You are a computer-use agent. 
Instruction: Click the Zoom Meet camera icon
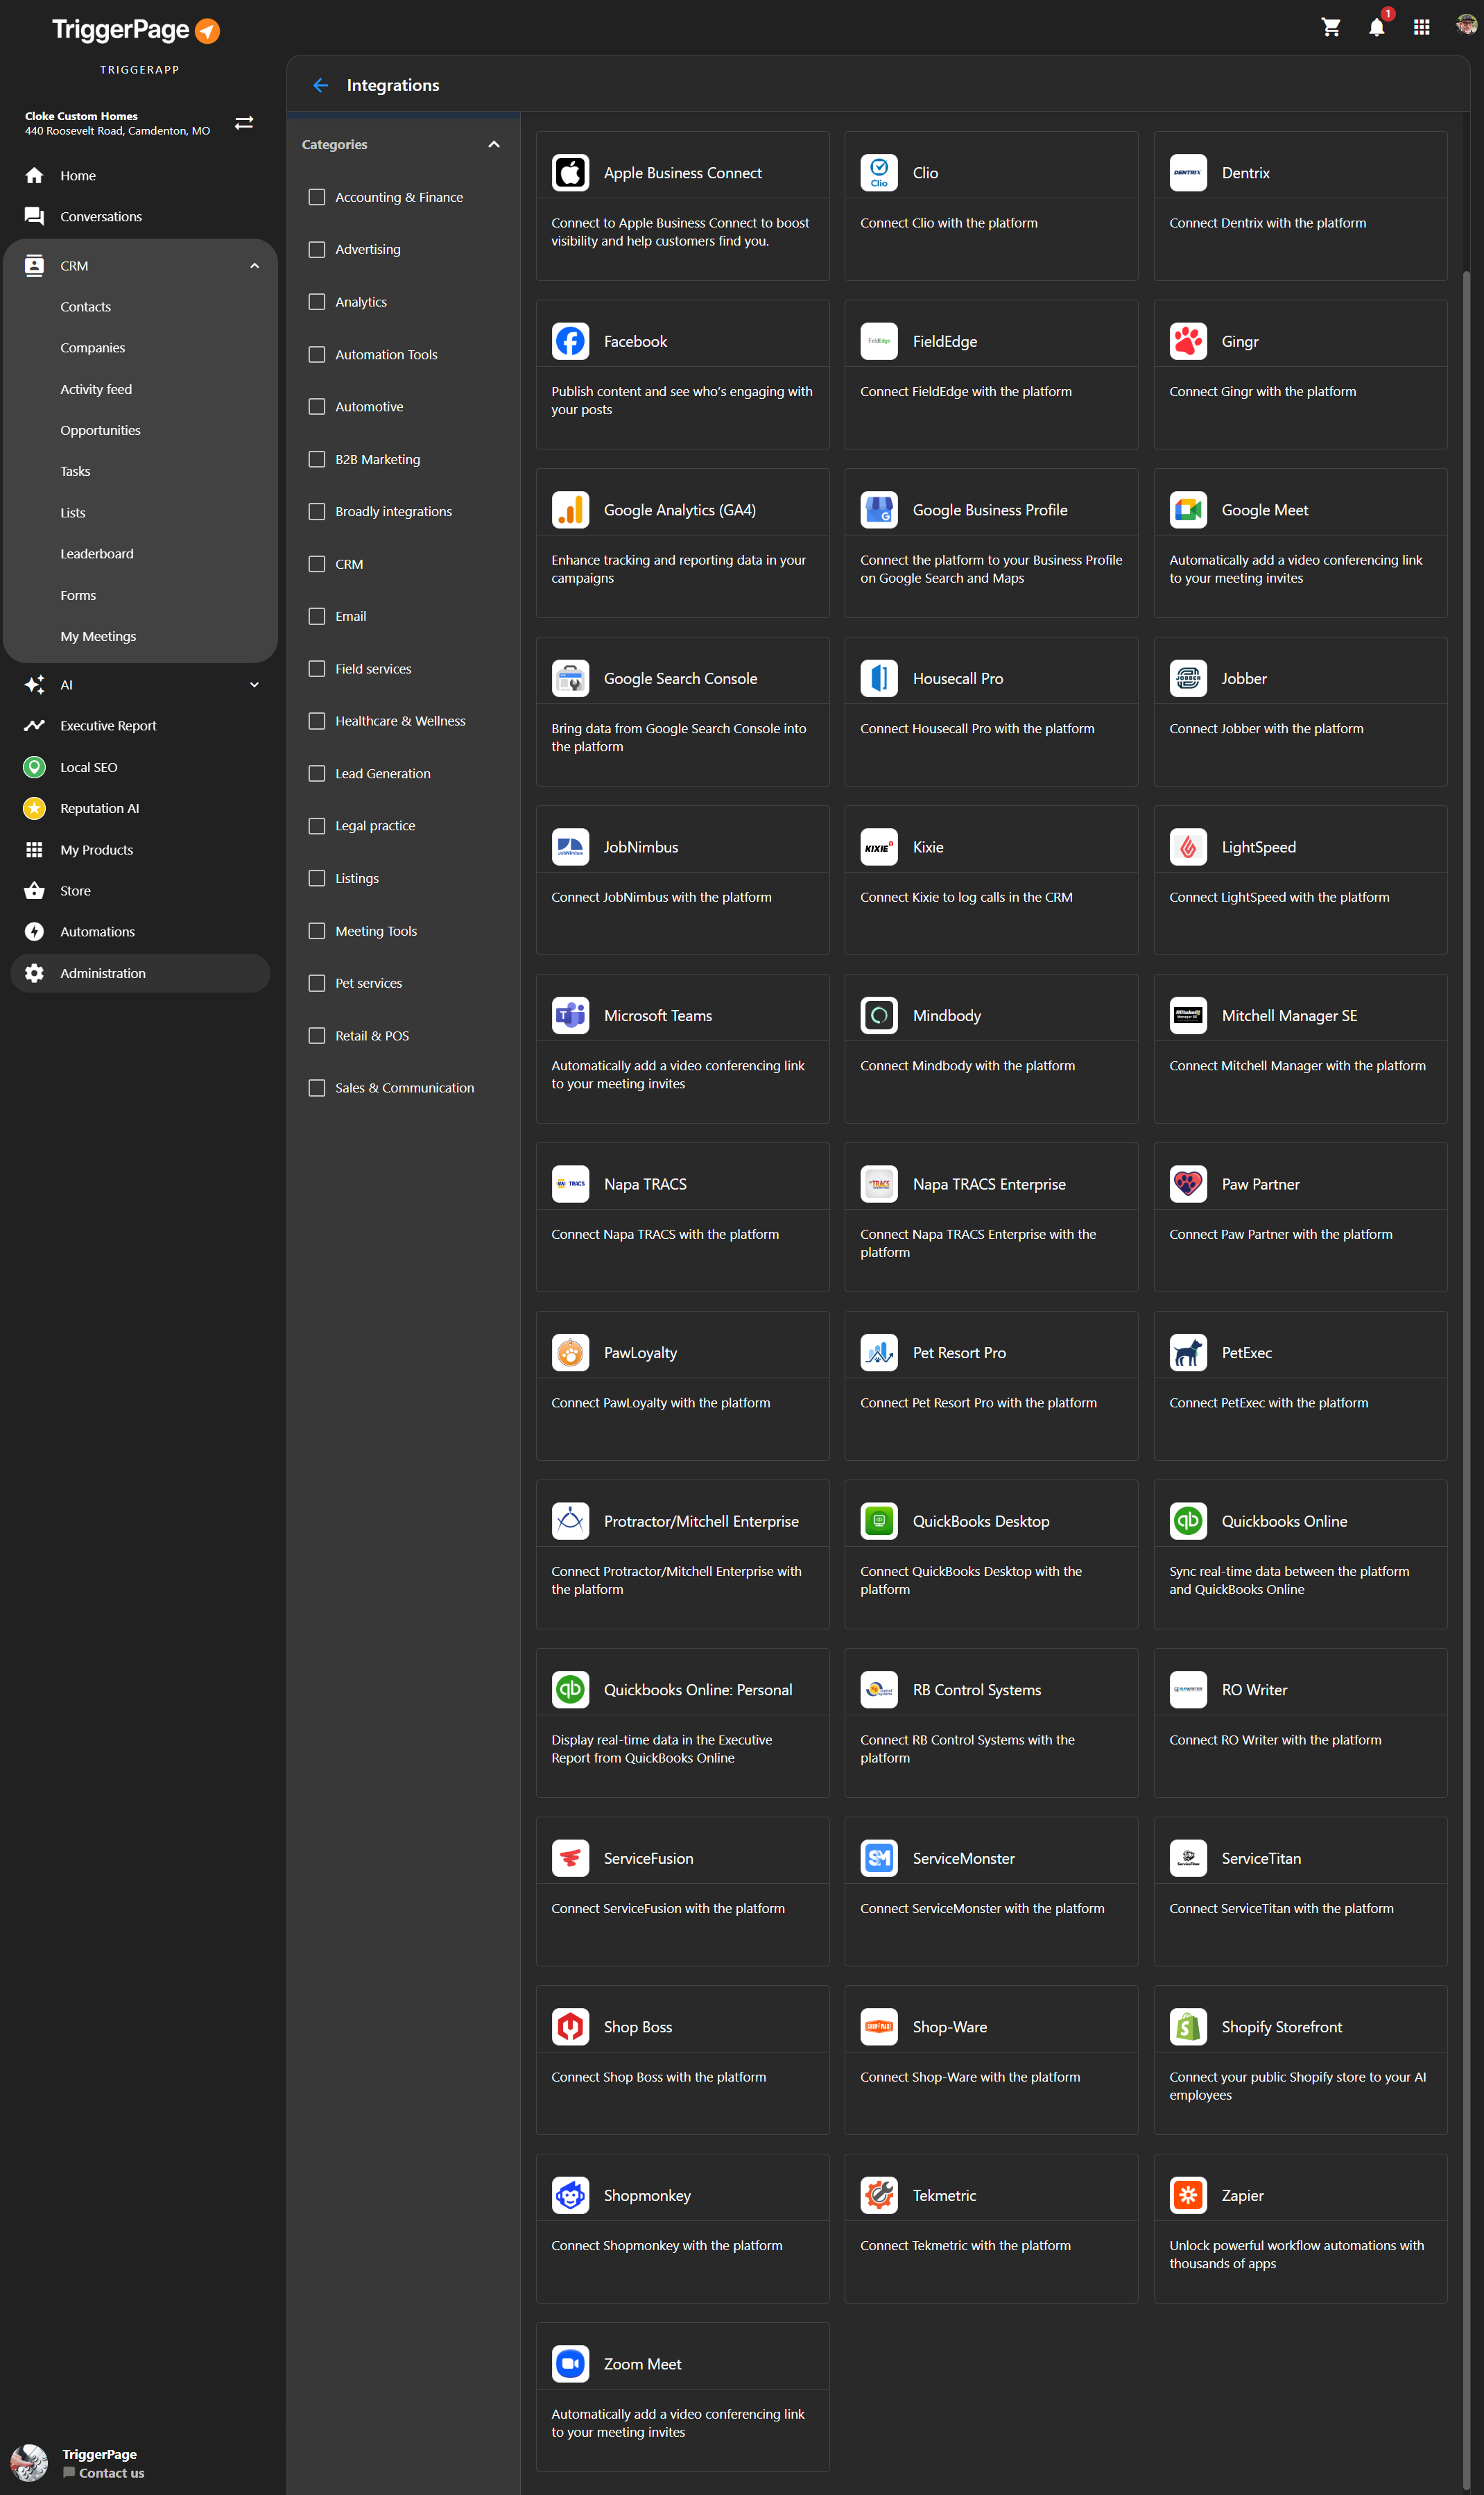pyautogui.click(x=570, y=2364)
